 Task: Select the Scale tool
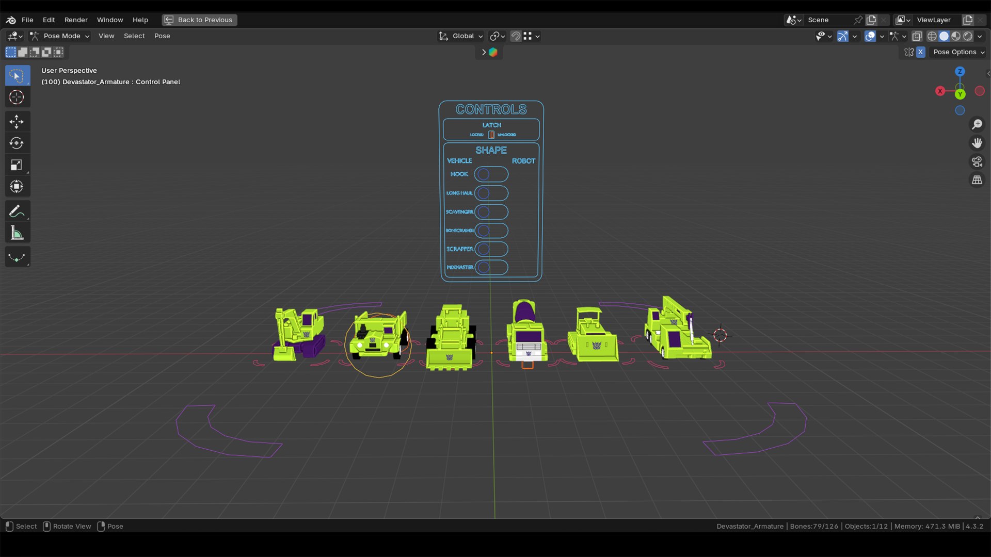(x=17, y=165)
